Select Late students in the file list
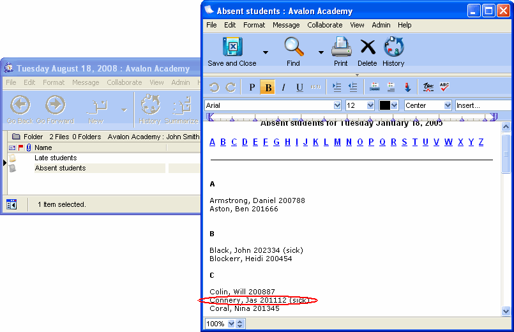The image size is (514, 332). coord(56,158)
